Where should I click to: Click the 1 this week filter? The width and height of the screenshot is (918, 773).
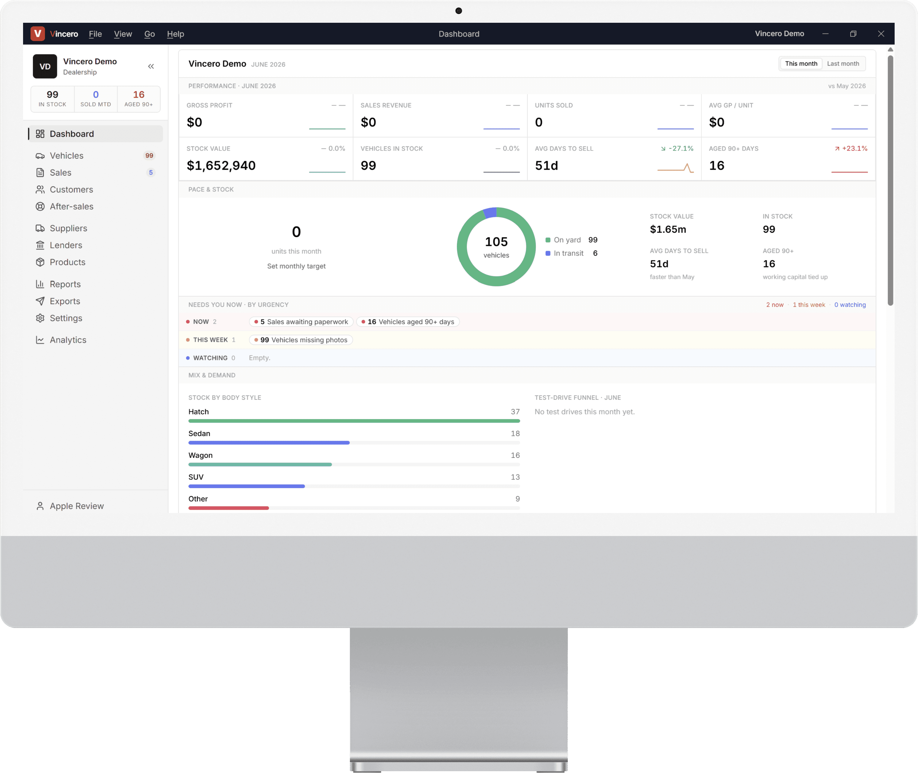pyautogui.click(x=808, y=304)
